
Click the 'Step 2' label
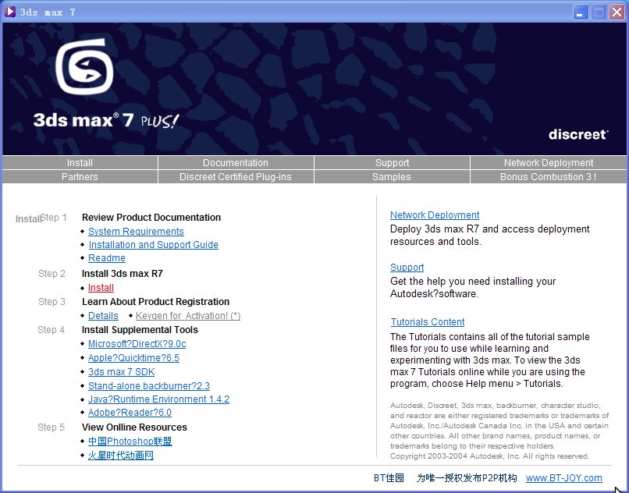[x=52, y=274]
